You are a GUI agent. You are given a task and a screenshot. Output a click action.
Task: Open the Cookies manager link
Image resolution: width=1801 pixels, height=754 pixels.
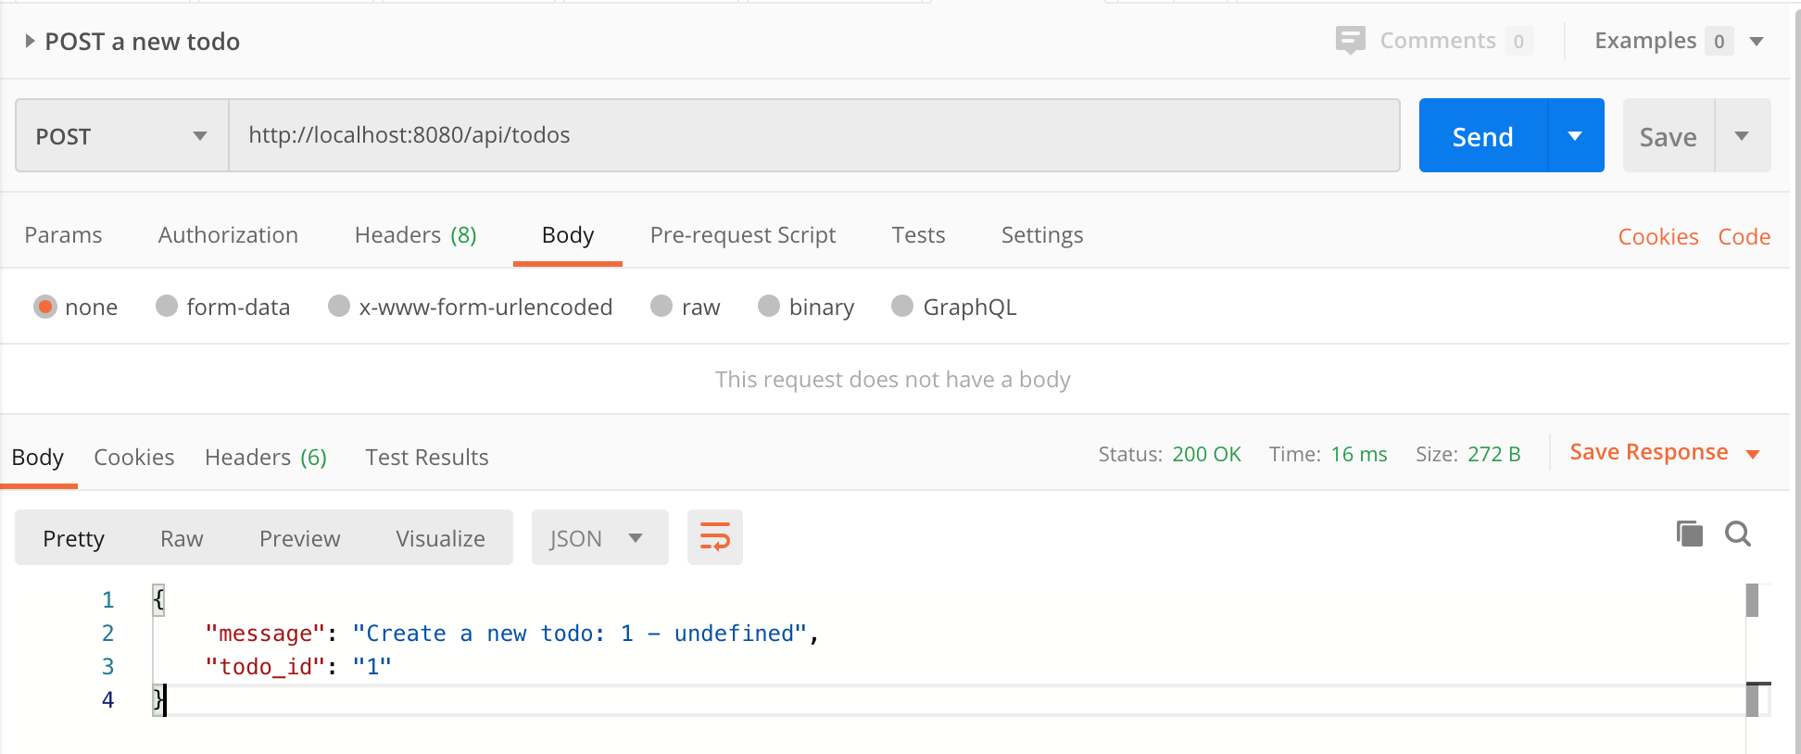point(1658,237)
